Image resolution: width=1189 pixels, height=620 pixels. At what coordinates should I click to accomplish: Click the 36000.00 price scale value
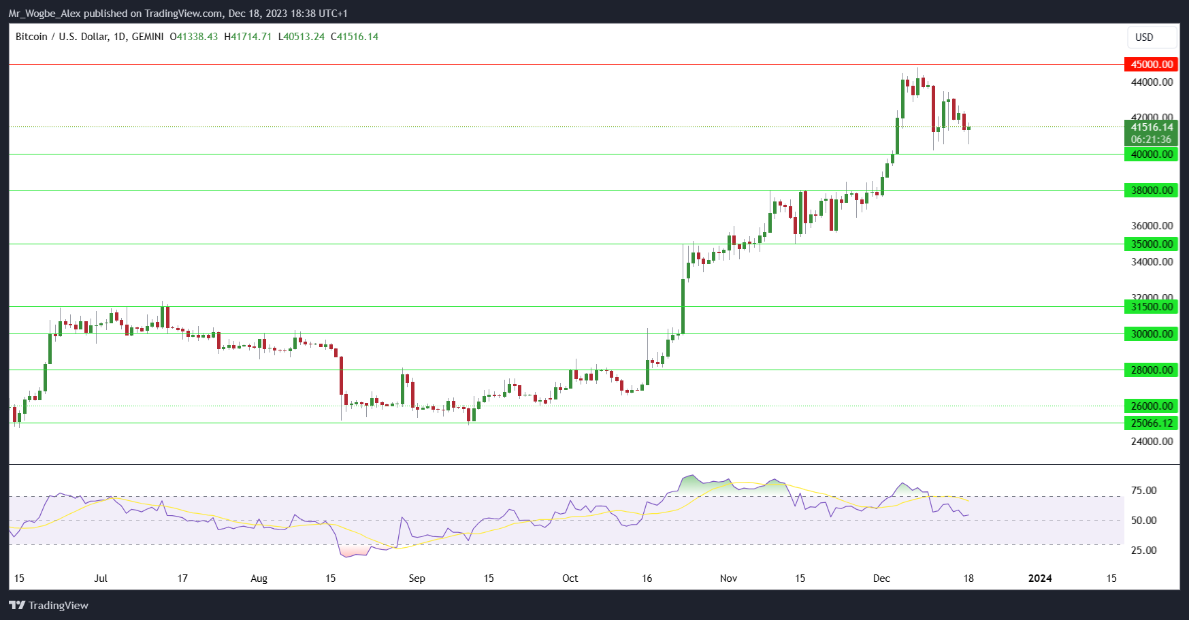click(1152, 226)
